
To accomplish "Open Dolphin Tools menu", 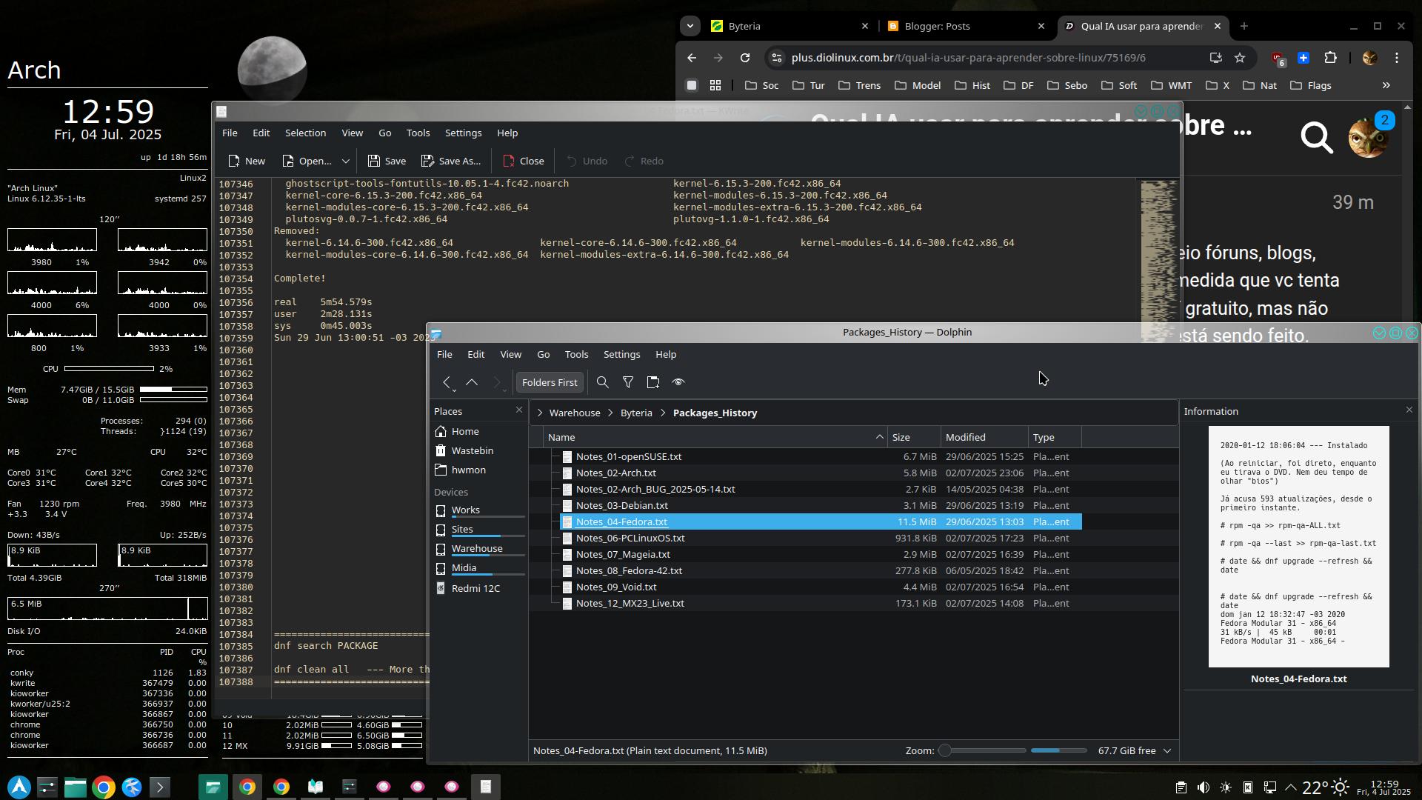I will click(576, 354).
